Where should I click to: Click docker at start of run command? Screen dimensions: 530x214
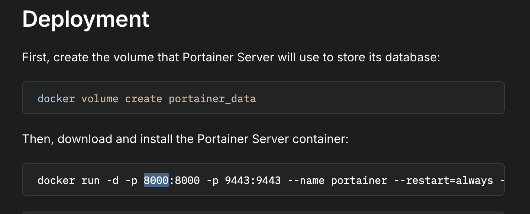[x=56, y=181]
